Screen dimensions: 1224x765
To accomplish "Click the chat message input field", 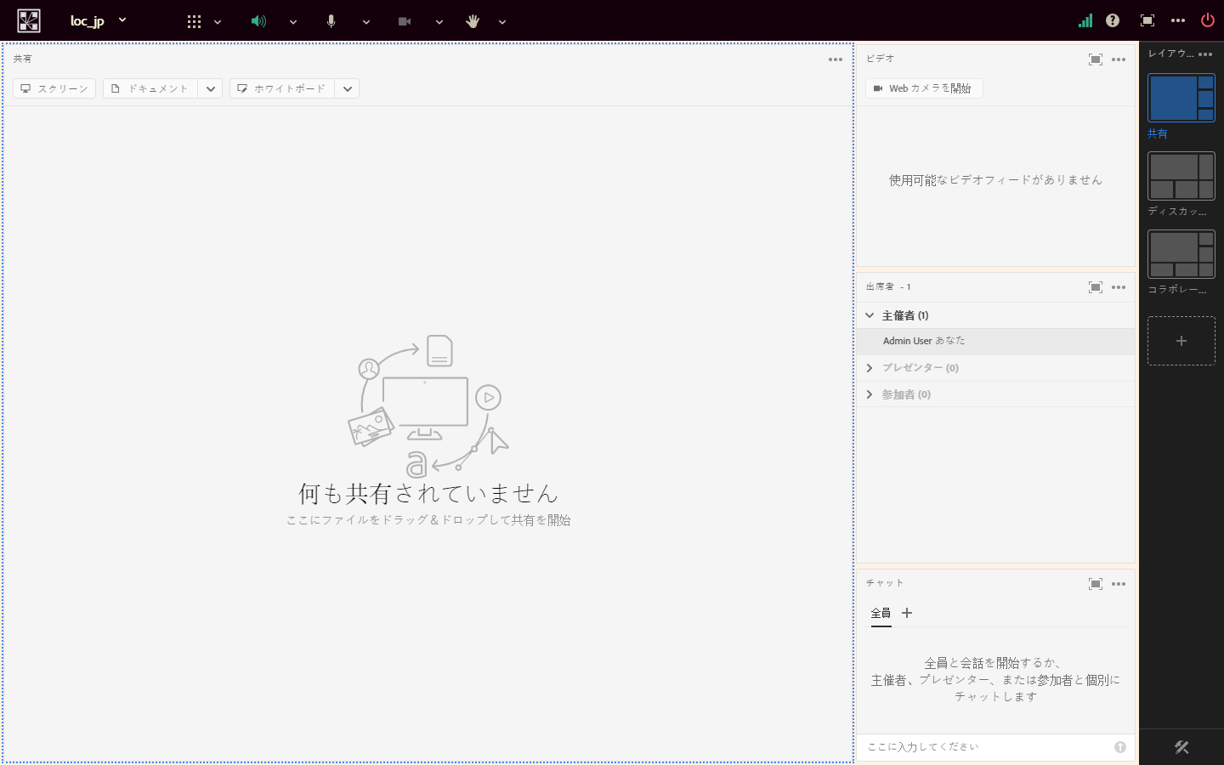I will (986, 747).
